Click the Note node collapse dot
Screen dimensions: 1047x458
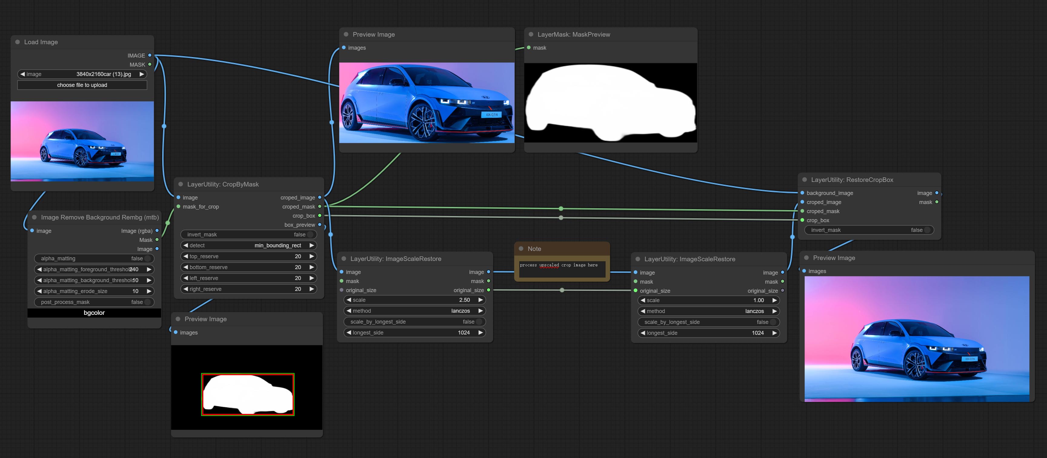pyautogui.click(x=521, y=249)
